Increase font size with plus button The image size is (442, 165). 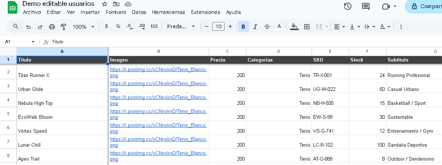(230, 26)
